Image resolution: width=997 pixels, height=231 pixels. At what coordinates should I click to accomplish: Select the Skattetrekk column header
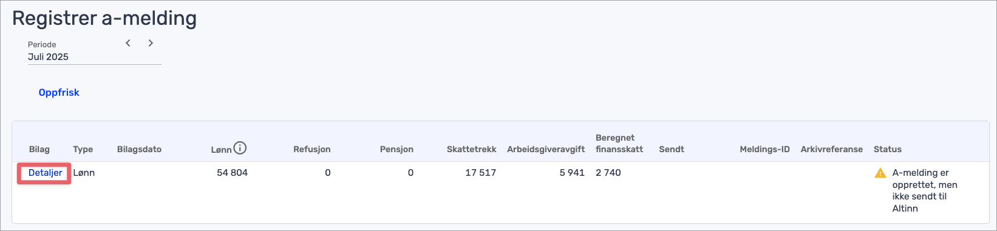472,149
